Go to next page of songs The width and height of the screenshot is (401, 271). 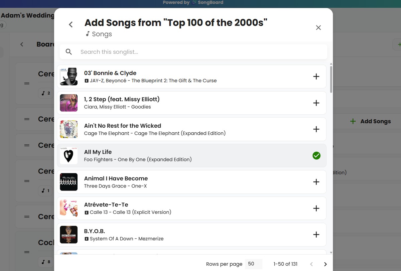[325, 264]
